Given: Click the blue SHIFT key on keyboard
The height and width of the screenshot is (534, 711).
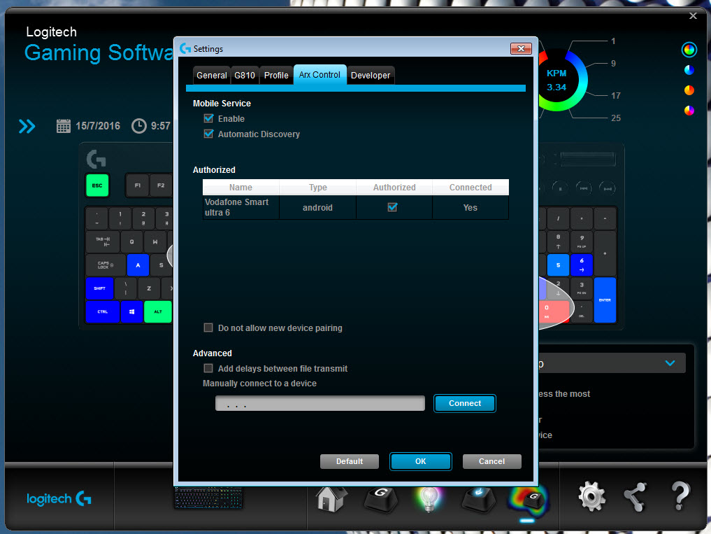Looking at the screenshot, I should [x=100, y=288].
